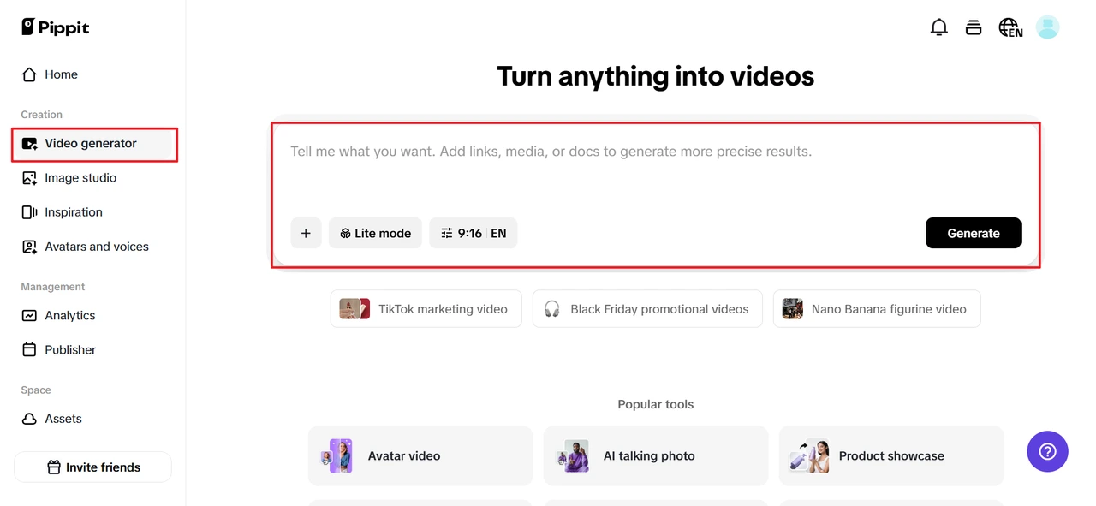The height and width of the screenshot is (506, 1096).
Task: Open the Lite mode selector
Action: tap(375, 233)
